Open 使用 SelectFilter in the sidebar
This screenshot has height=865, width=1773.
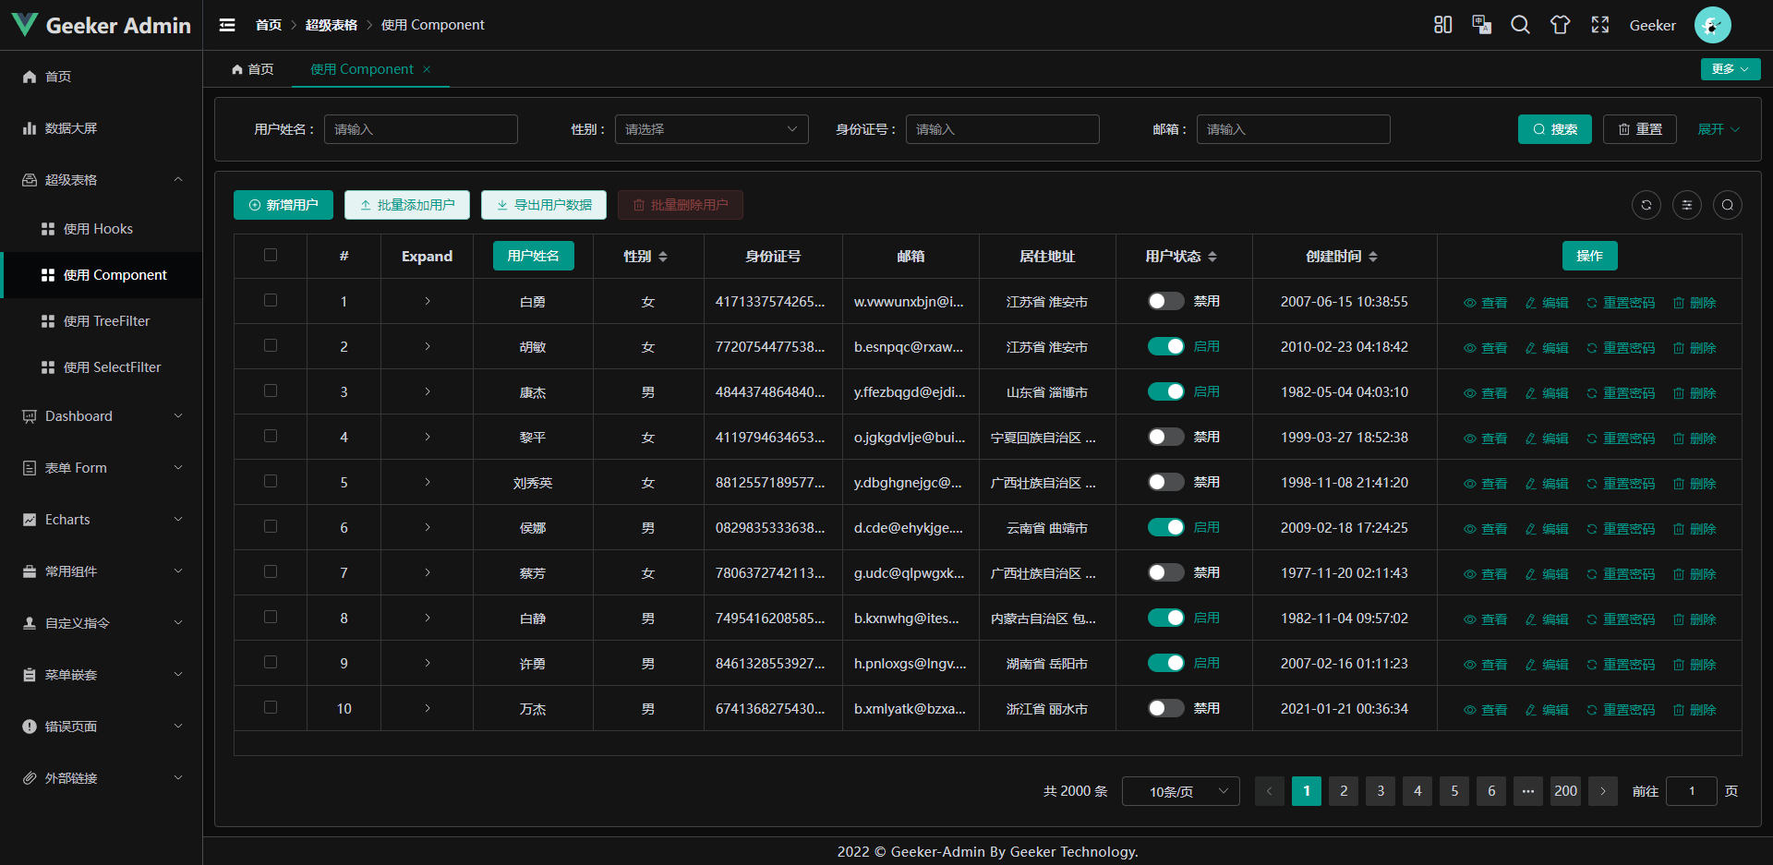tap(102, 367)
